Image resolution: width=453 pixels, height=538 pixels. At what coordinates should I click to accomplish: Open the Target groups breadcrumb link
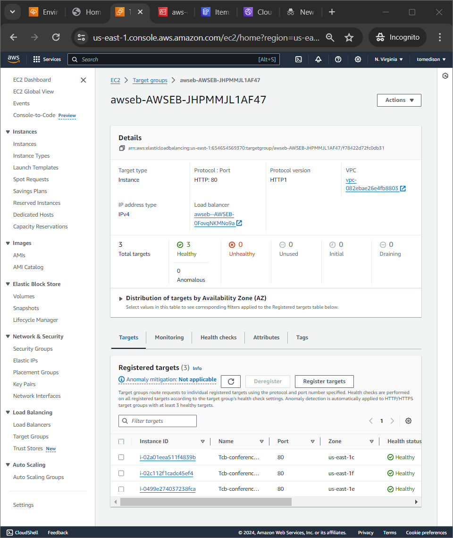[150, 80]
